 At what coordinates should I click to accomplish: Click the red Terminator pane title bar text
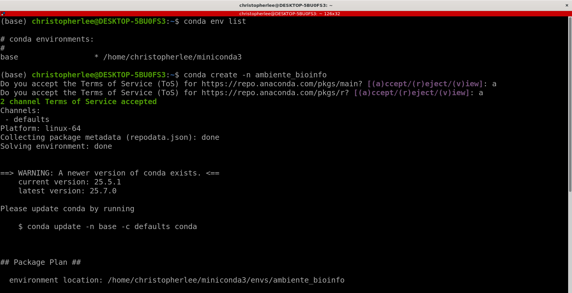(x=289, y=14)
